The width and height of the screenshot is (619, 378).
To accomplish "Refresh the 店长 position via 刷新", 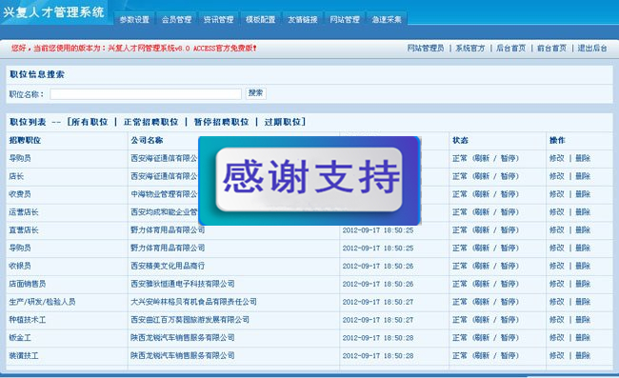I will point(483,176).
